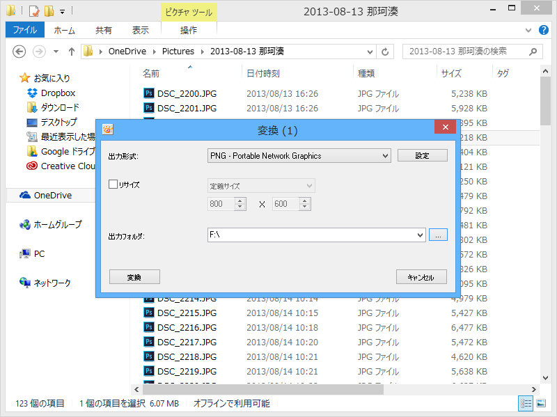This screenshot has height=417, width=557.
Task: Open the ホーム ribbon tab
Action: pos(64,31)
